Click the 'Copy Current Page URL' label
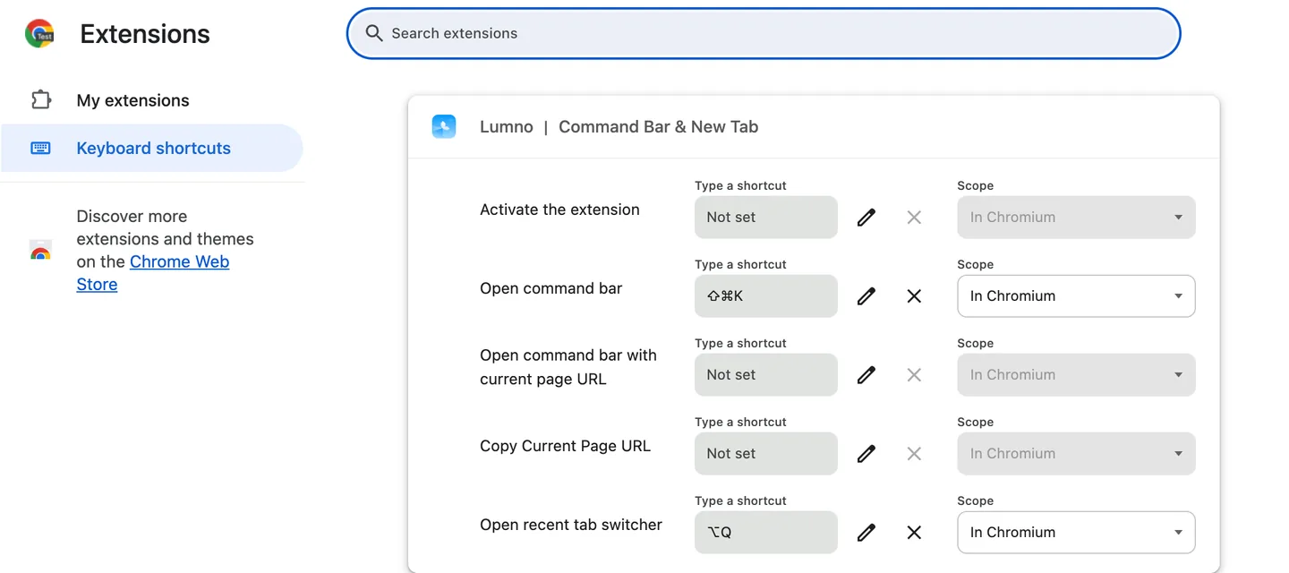1289x573 pixels. (x=565, y=446)
